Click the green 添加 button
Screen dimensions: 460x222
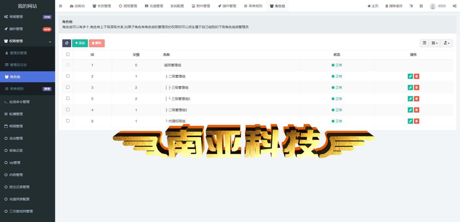point(80,43)
